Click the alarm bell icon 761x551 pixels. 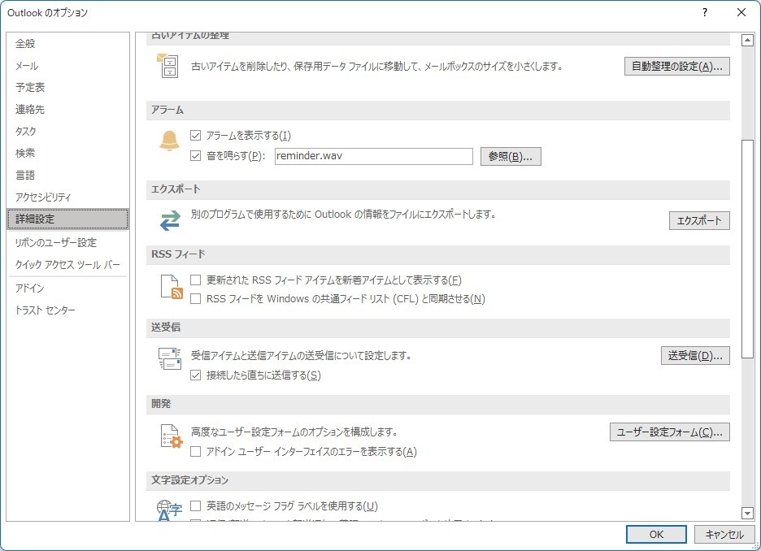coord(169,141)
